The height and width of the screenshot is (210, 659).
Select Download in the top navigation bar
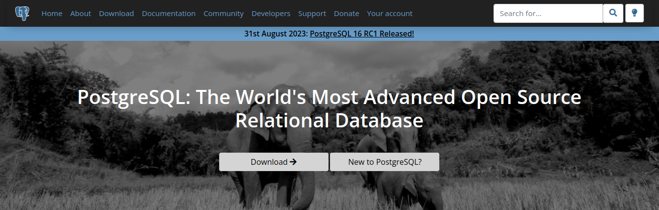point(116,14)
